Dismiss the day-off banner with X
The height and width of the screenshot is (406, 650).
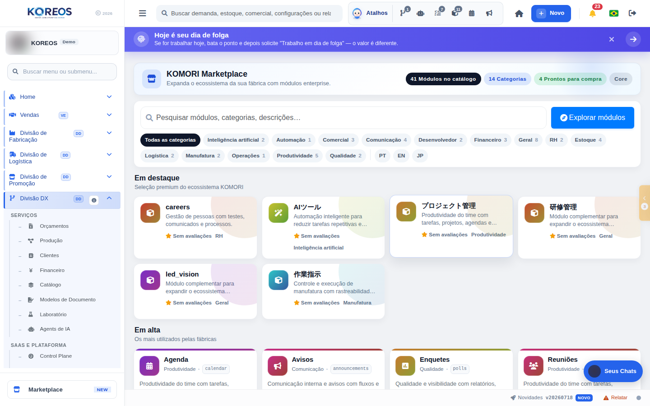(x=612, y=39)
